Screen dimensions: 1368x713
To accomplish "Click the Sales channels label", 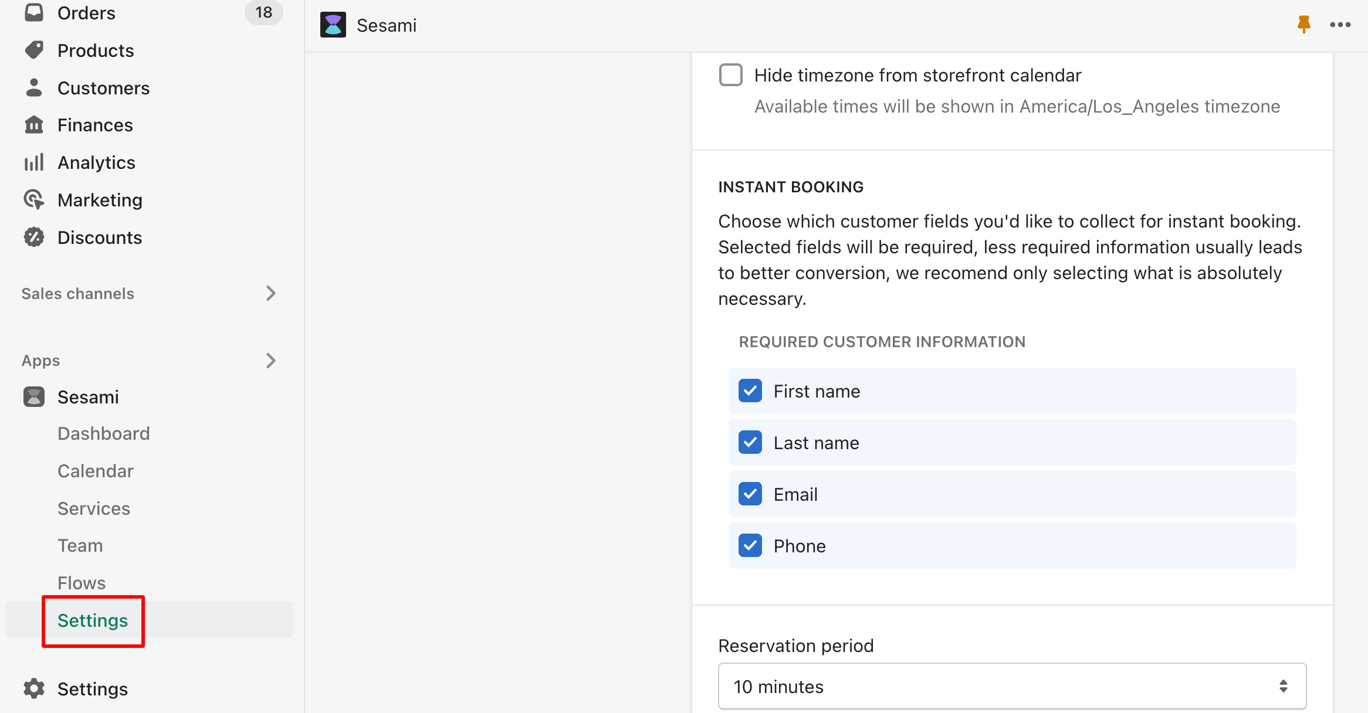I will 78,293.
